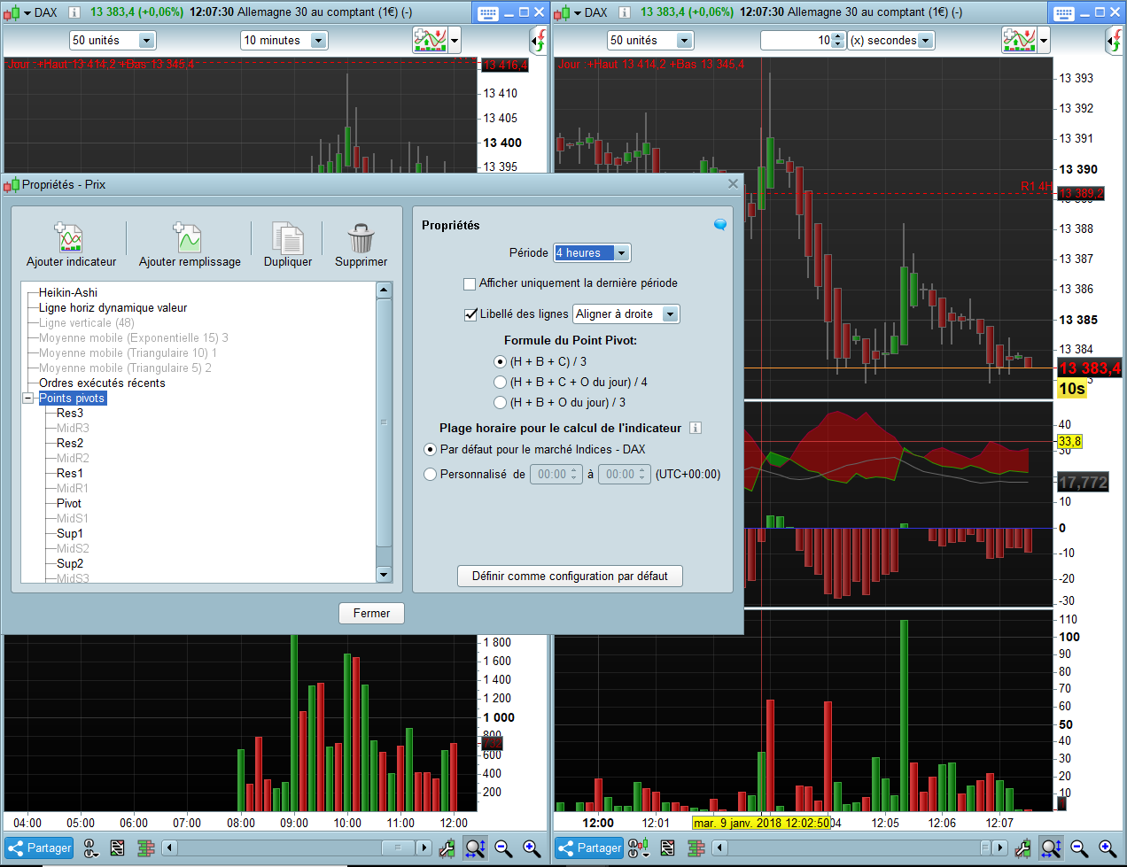The width and height of the screenshot is (1127, 867).
Task: Select Heikin-Ashi in the indicator list
Action: [x=68, y=292]
